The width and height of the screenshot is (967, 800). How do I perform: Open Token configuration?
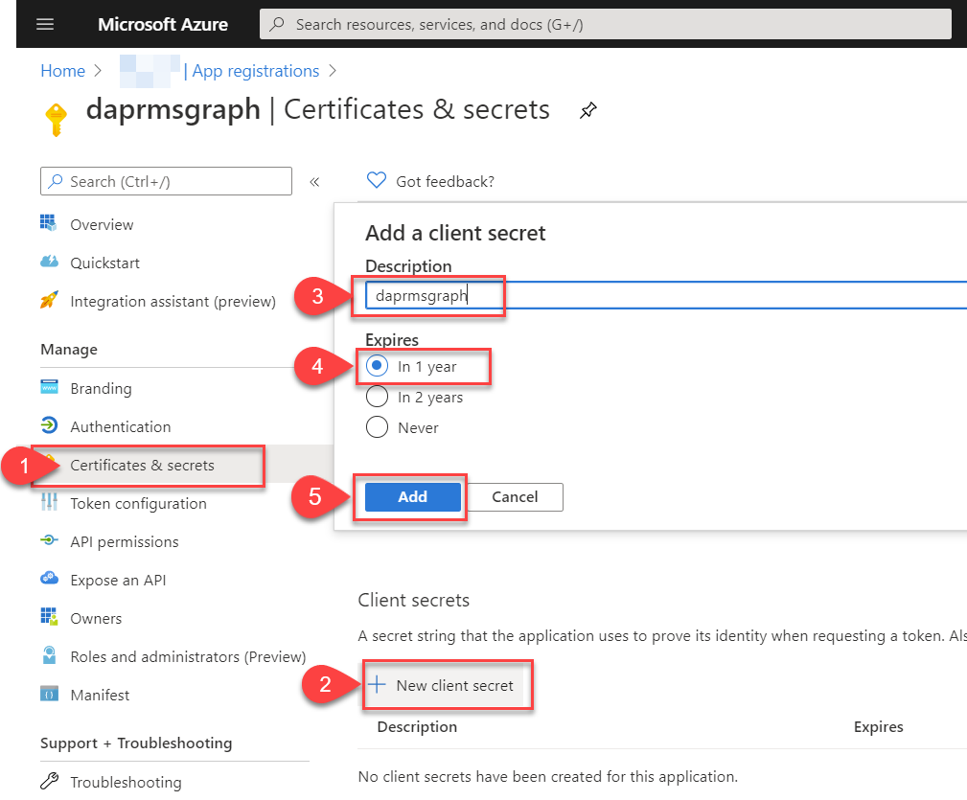click(x=138, y=504)
